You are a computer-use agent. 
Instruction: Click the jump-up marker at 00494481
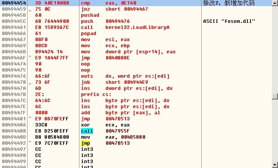[30, 117]
